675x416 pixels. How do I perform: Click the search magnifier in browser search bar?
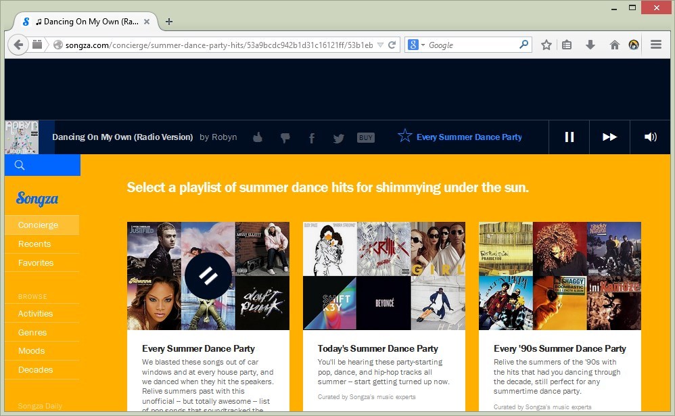[x=523, y=45]
